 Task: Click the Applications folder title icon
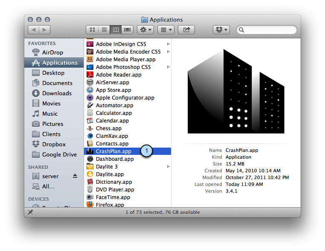pyautogui.click(x=145, y=20)
